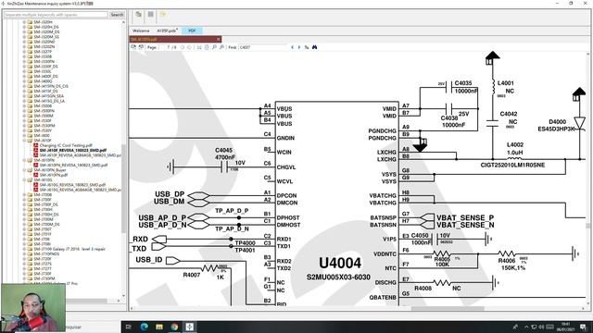
Task: Click the Search button
Action: [117, 15]
